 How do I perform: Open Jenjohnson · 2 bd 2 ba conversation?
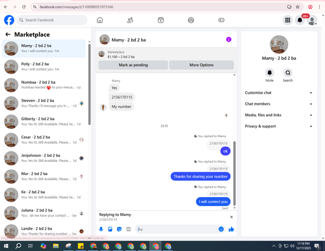(x=44, y=158)
